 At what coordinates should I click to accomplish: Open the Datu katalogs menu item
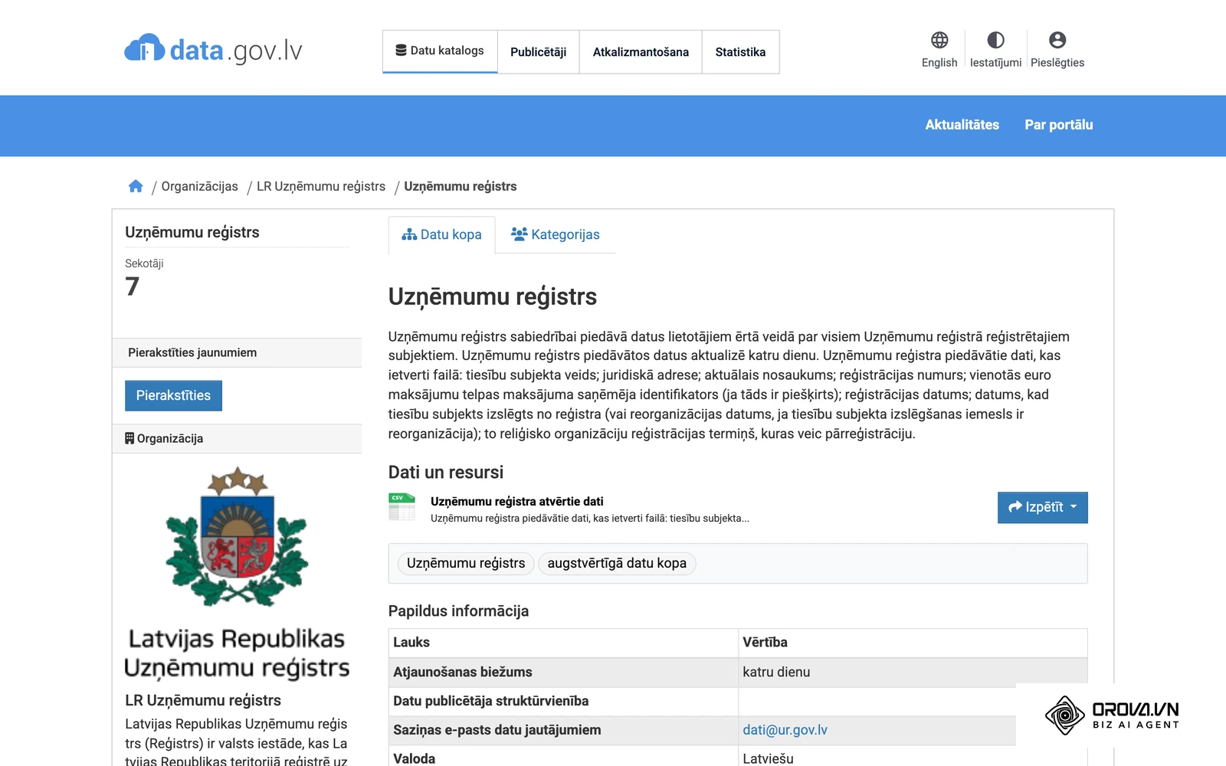click(440, 51)
